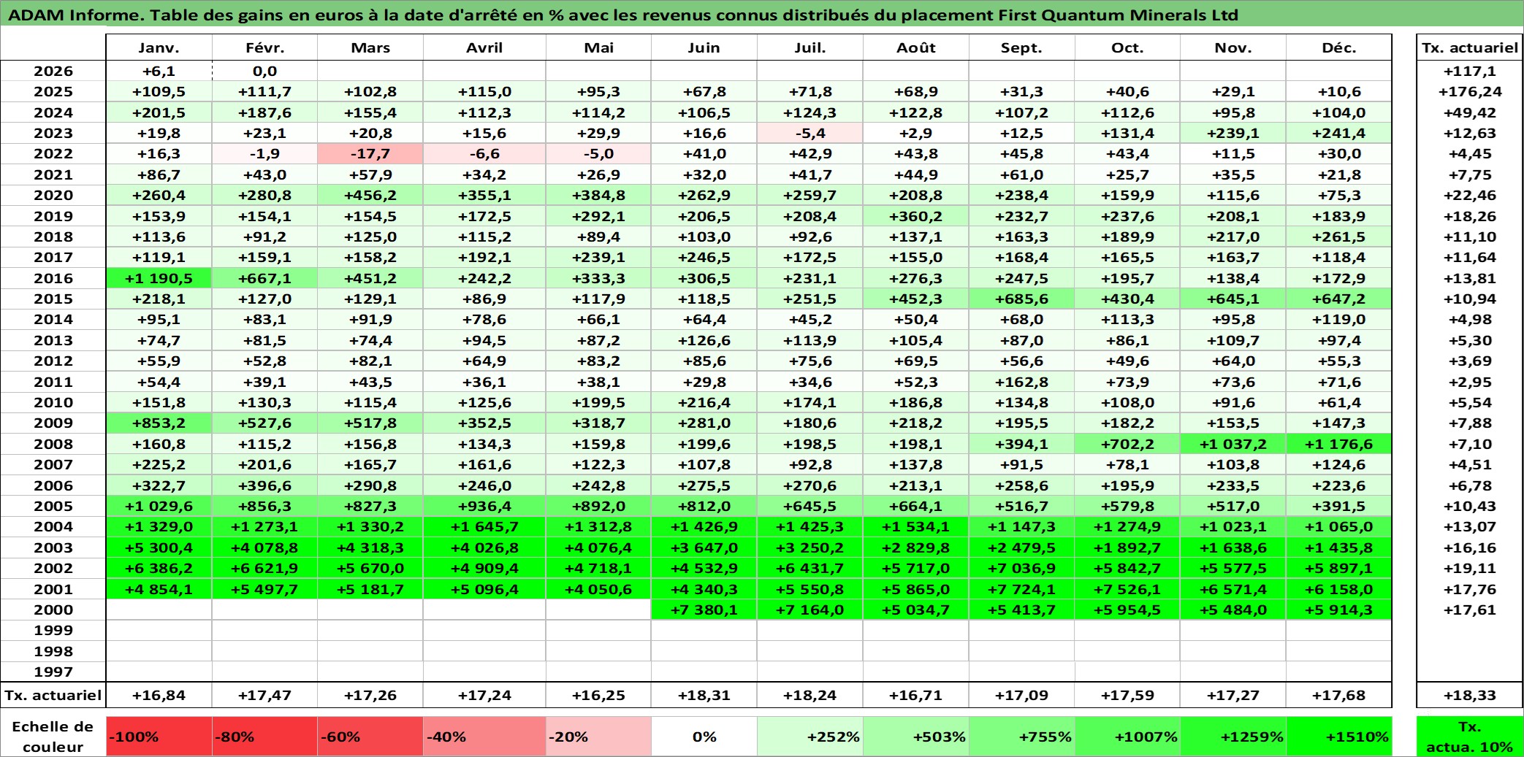Click the -20% light pink legend swatch
Viewport: 1524px width, 757px height.
click(598, 737)
